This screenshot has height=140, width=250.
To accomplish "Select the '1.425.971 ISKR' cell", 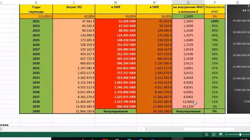I will point(116,97).
